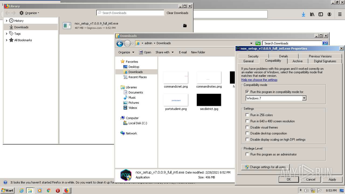Viewport: 345px width, 194px height.
Task: Check Disable display scaling on high DPI
Action: click(x=247, y=140)
